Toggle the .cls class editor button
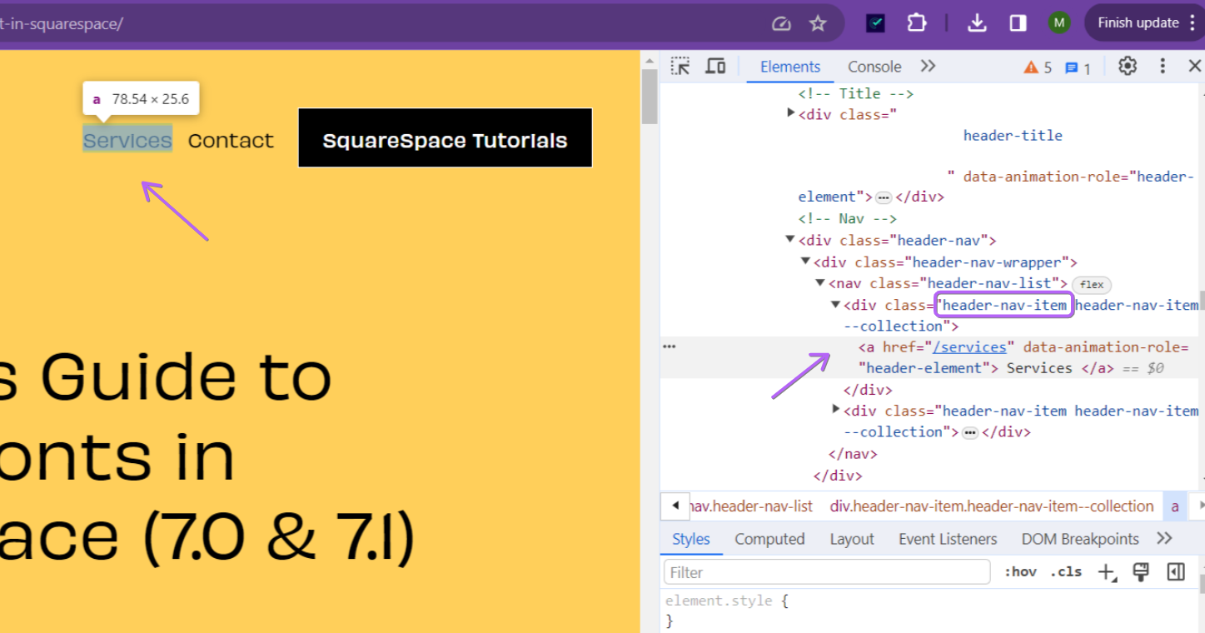1205x633 pixels. (x=1066, y=572)
